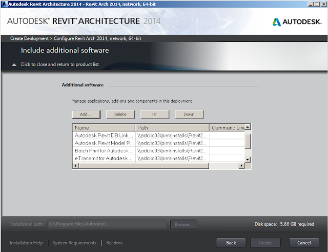The height and width of the screenshot is (252, 328).
Task: Maximize the installer window
Action: click(x=317, y=4)
